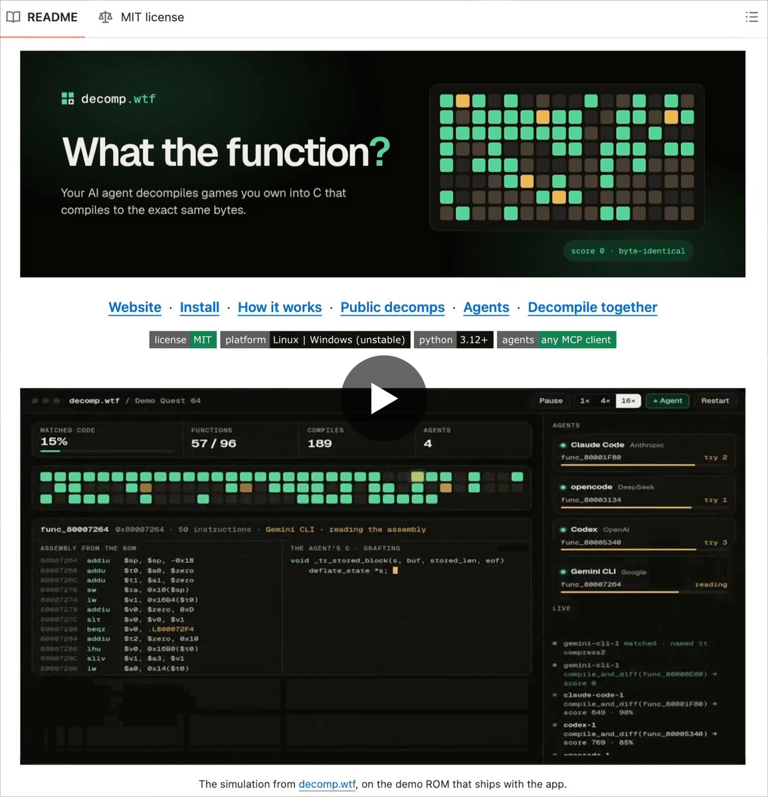Image resolution: width=768 pixels, height=797 pixels.
Task: Select the Codex OpenAI agent card
Action: coord(644,536)
